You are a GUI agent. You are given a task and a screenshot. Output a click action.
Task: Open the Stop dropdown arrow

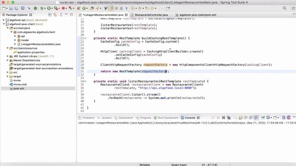[66, 8]
